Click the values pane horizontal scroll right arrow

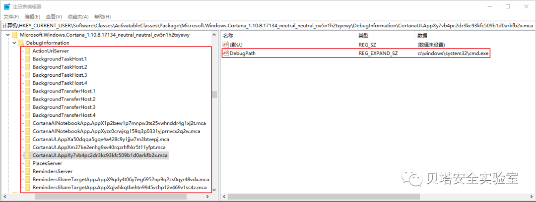[x=532, y=197]
